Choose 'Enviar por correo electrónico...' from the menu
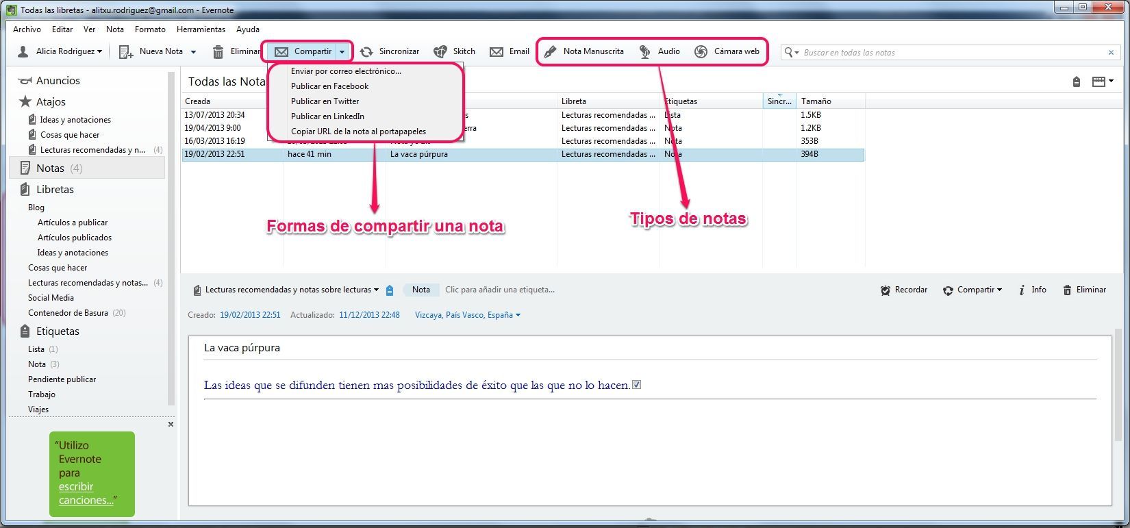This screenshot has width=1130, height=528. point(366,71)
